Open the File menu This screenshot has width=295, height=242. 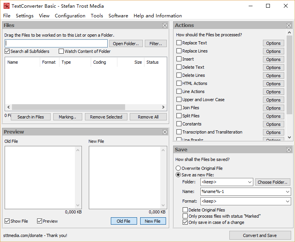(7, 15)
